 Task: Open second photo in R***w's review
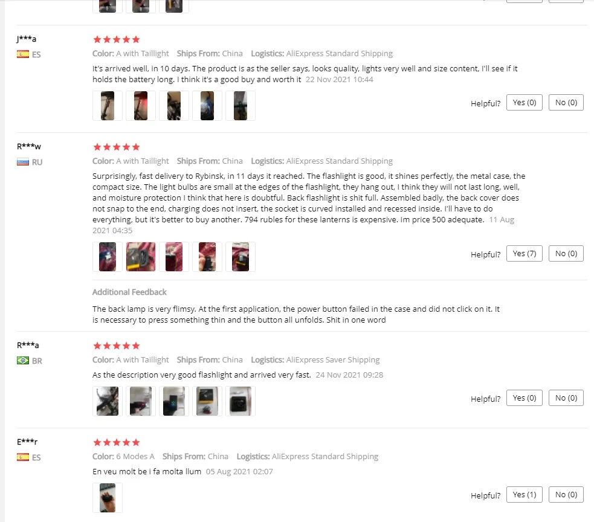141,257
